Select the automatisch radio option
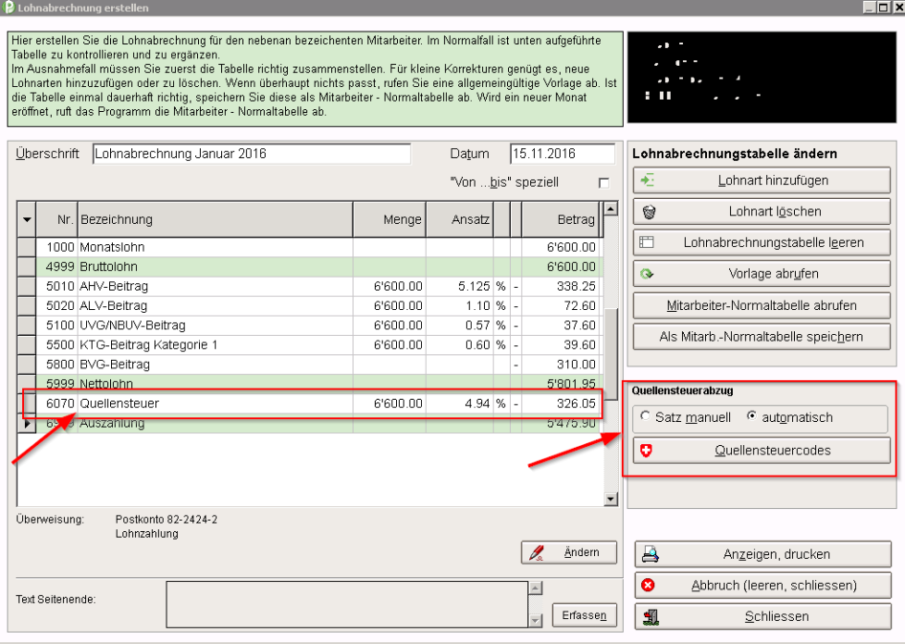 (751, 417)
